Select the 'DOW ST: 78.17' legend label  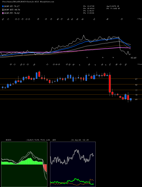[12, 6]
